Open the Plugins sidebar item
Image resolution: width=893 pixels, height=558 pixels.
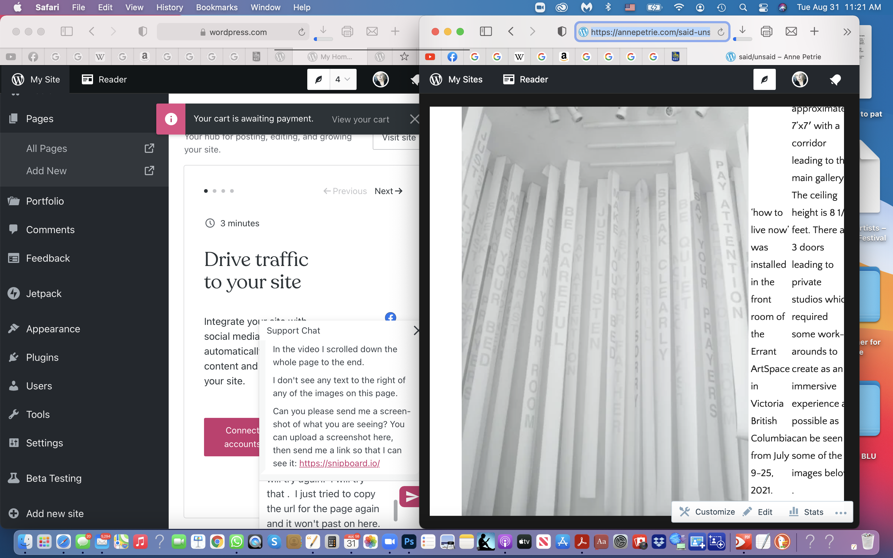coord(42,357)
